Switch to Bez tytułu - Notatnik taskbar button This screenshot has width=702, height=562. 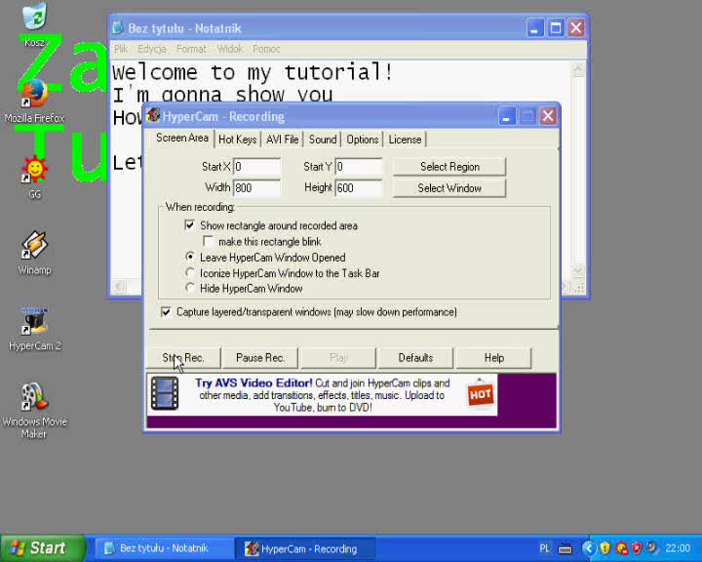click(164, 548)
